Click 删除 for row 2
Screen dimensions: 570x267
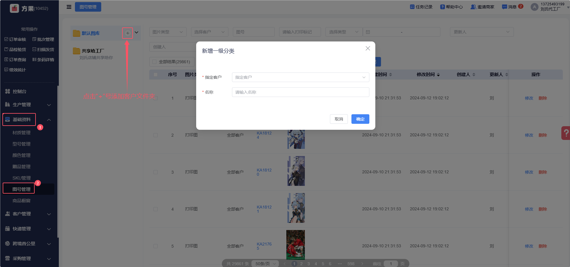(x=543, y=135)
